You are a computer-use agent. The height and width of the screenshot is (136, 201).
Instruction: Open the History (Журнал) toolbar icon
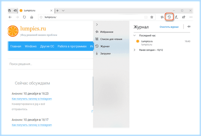tap(169, 17)
